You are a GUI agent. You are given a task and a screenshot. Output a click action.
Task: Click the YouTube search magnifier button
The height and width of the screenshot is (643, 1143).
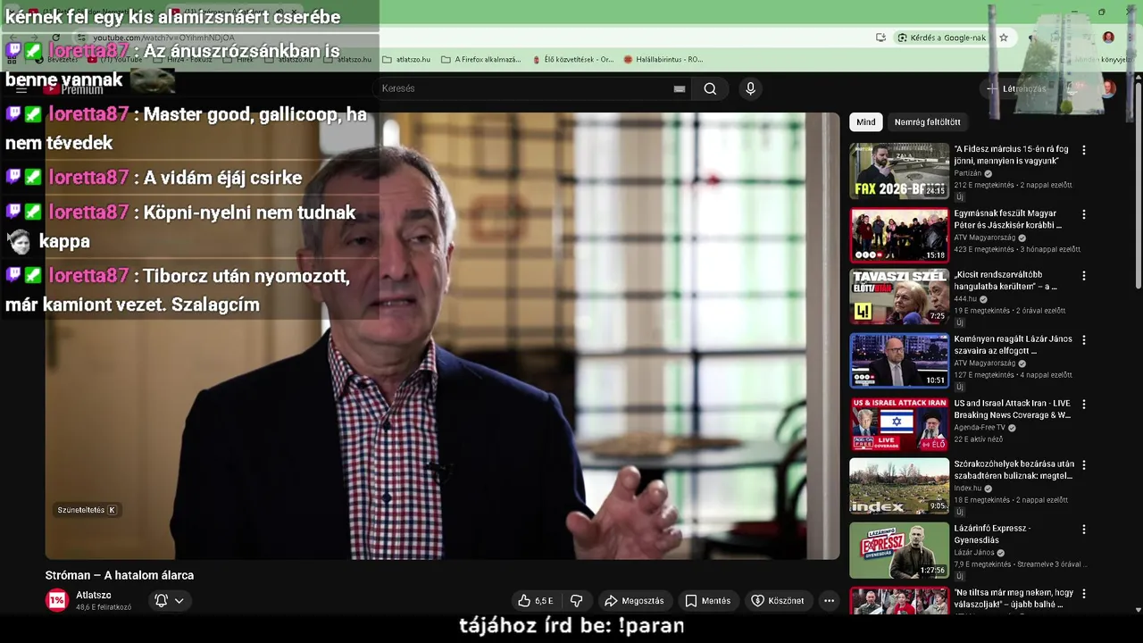(710, 88)
